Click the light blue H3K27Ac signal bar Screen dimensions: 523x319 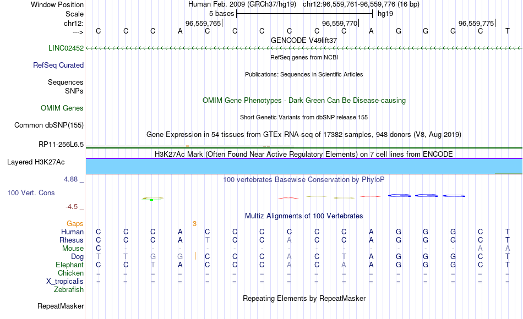click(304, 166)
